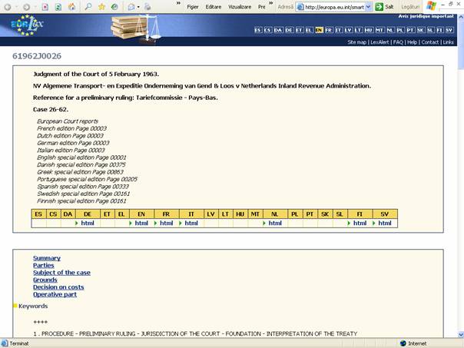Click the page icon next to Terminat
Viewport: 464px width, 348px height.
coord(5,343)
